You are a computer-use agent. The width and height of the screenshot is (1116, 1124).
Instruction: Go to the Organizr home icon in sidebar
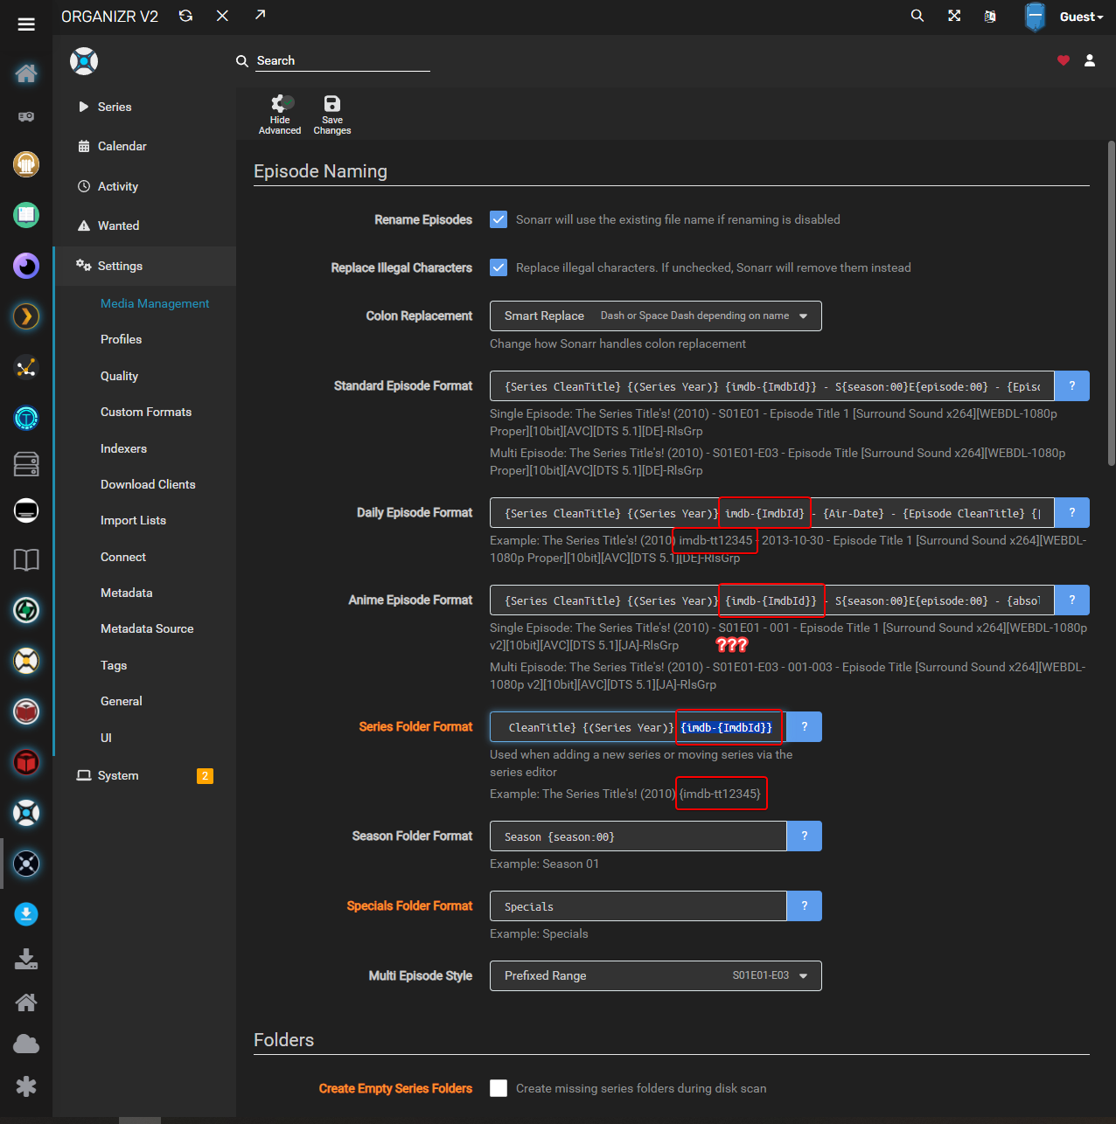[x=26, y=73]
